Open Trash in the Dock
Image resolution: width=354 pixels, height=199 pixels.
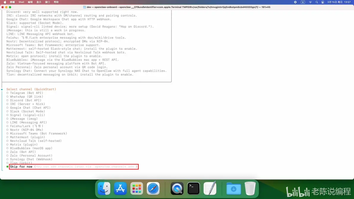250,188
